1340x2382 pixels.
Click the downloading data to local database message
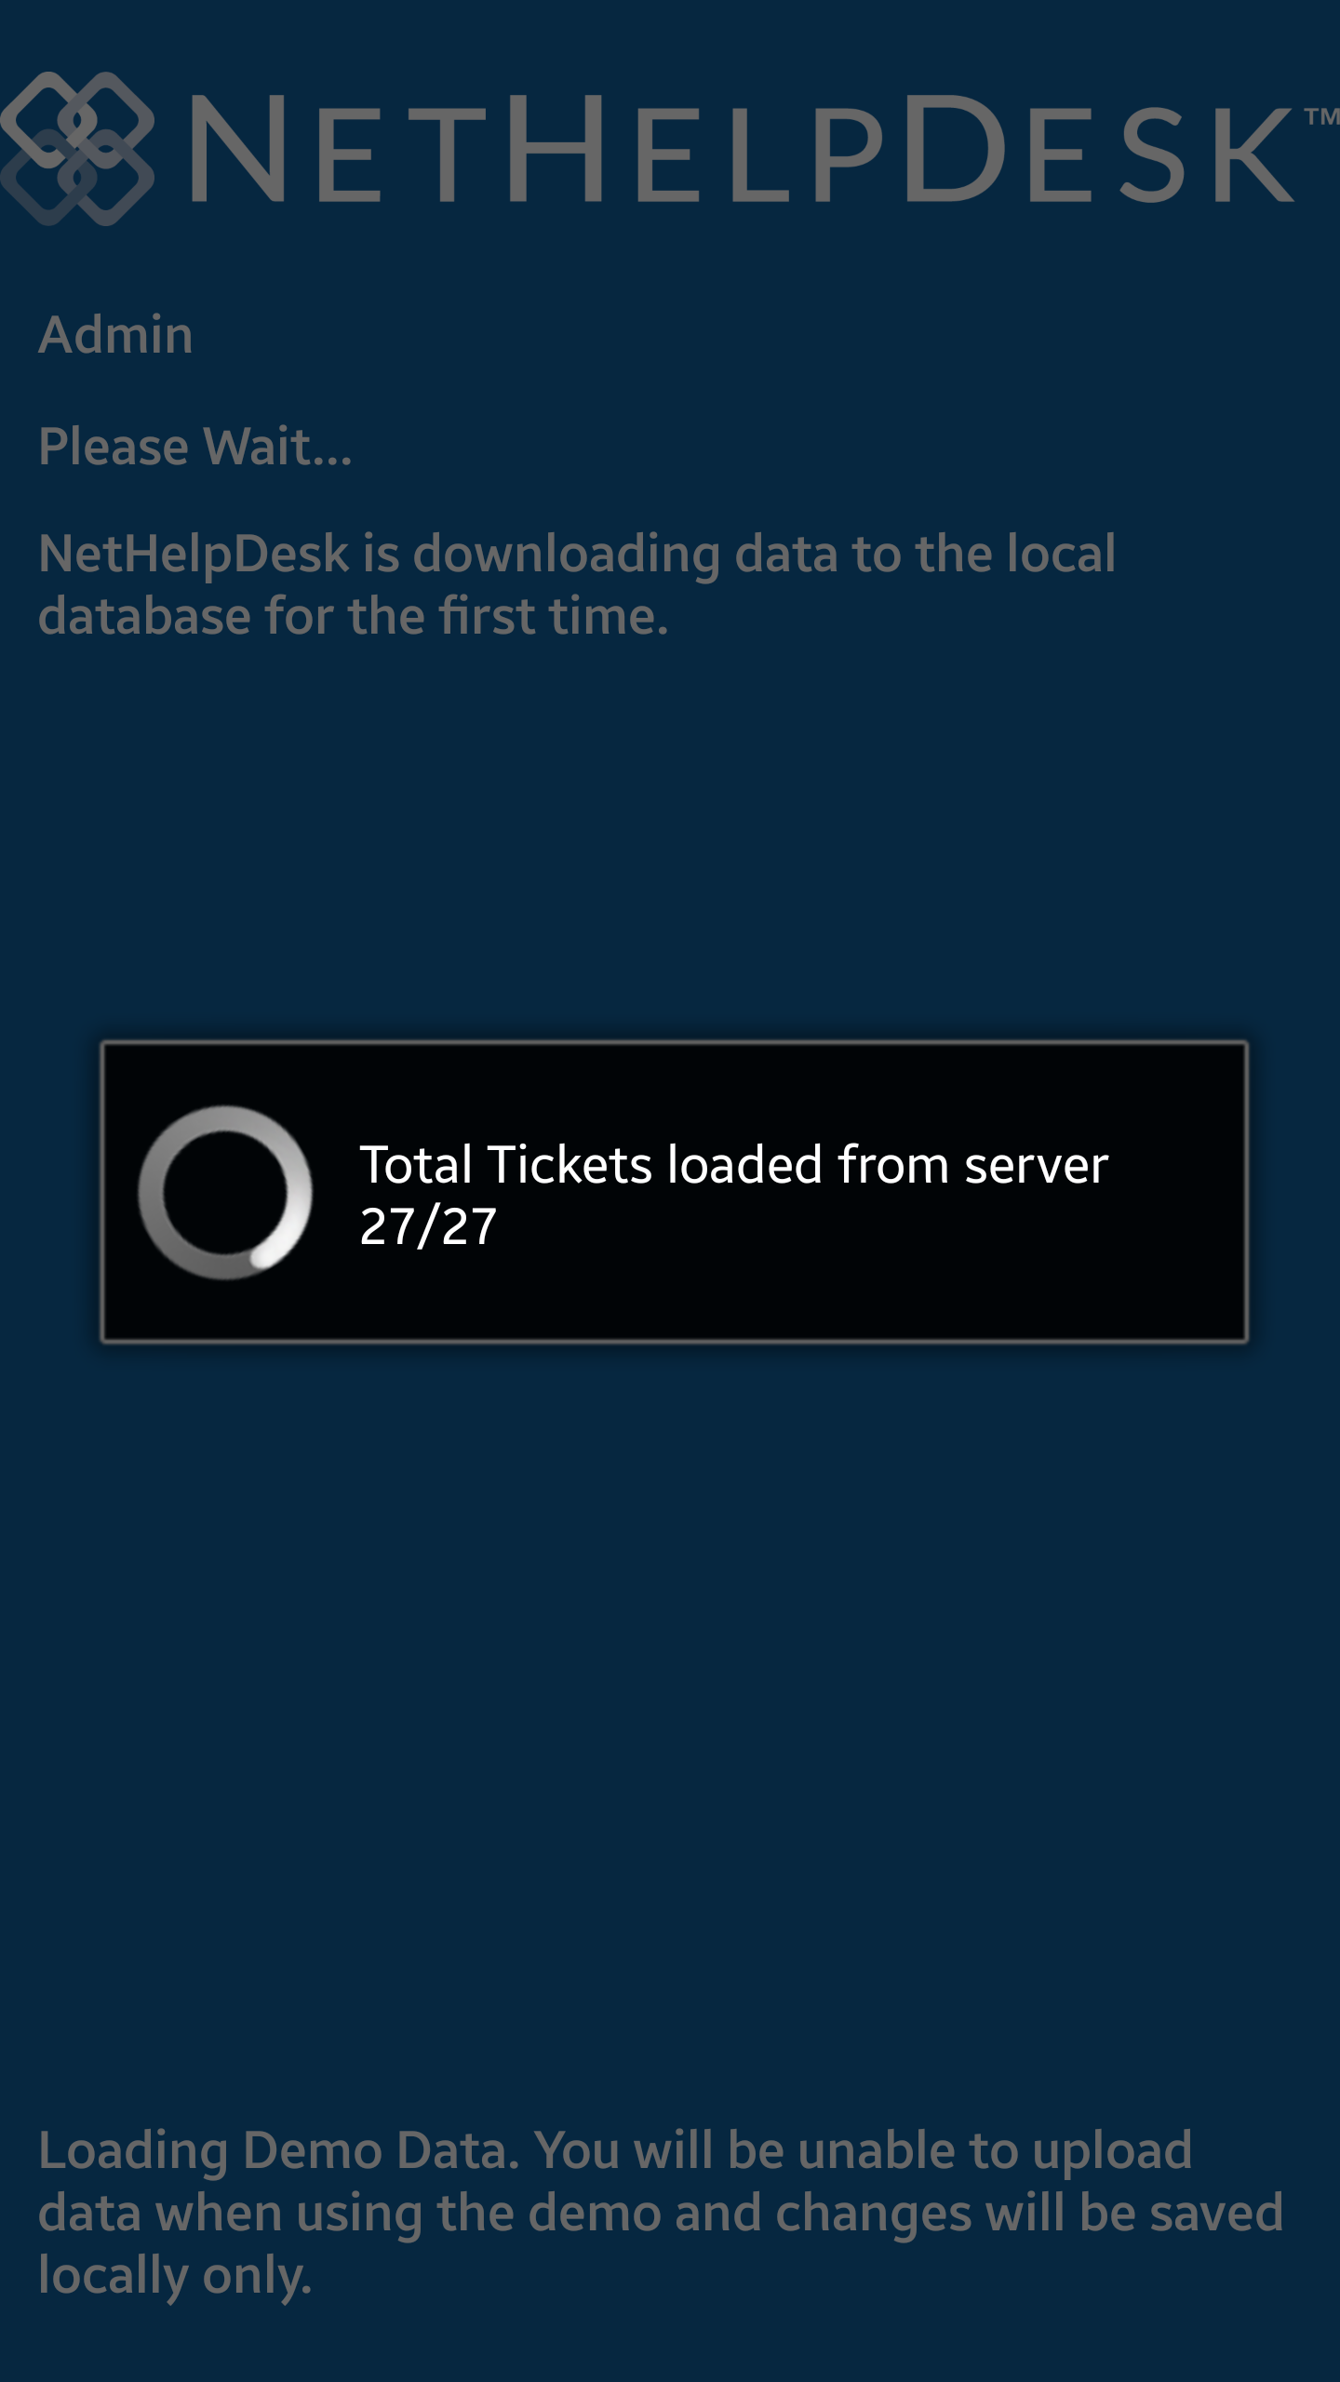click(577, 584)
